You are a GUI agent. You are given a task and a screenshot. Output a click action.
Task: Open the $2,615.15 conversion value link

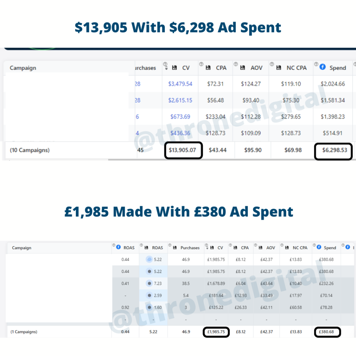tap(180, 100)
